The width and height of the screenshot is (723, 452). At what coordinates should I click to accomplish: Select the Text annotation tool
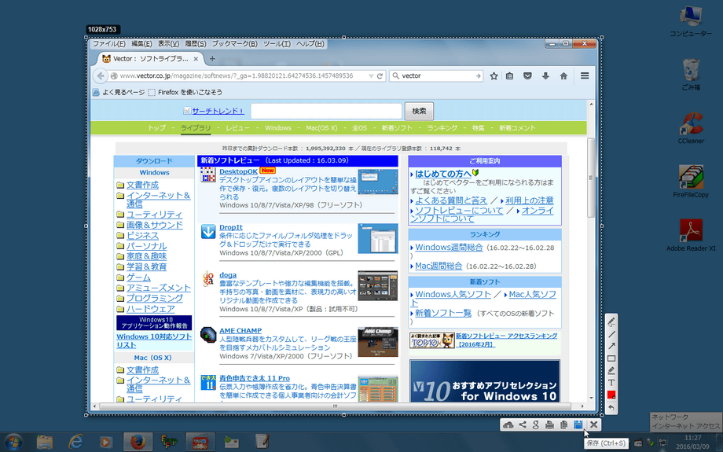[x=611, y=383]
